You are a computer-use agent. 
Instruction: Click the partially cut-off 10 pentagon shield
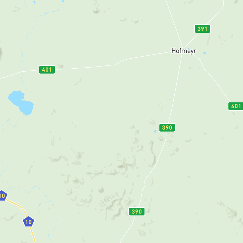point(3,196)
